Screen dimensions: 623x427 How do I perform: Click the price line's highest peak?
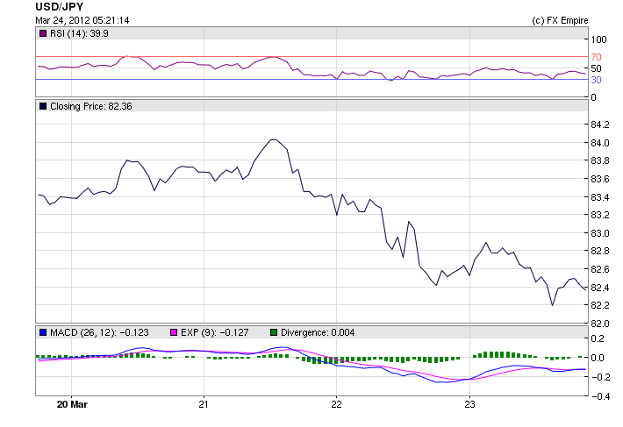coord(274,139)
